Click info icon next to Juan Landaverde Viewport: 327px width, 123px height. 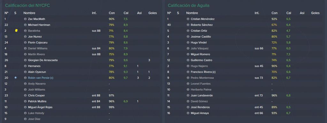pos(188,96)
